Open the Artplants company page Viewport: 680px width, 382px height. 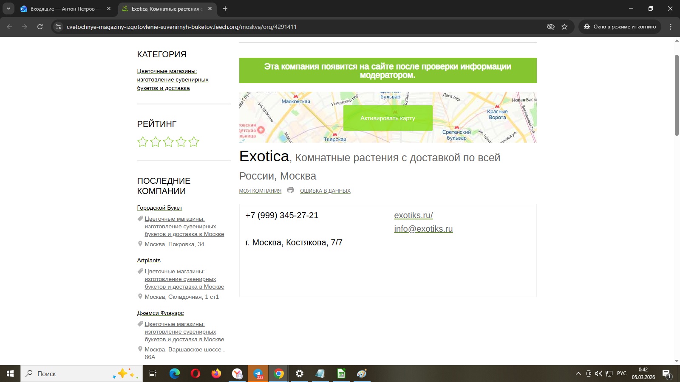(x=149, y=260)
